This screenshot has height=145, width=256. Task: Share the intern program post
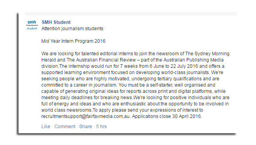tap(85, 127)
